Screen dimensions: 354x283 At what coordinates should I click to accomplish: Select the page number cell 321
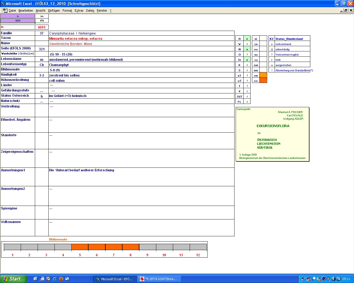click(x=42, y=49)
